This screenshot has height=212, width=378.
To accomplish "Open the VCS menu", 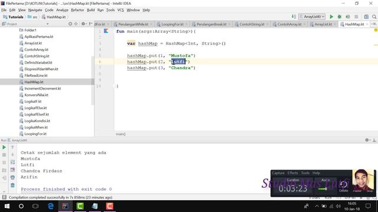I will [x=120, y=10].
